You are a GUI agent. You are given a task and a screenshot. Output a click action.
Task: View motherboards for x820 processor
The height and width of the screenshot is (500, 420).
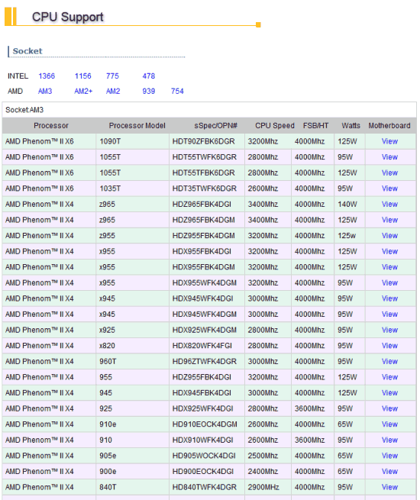point(389,346)
